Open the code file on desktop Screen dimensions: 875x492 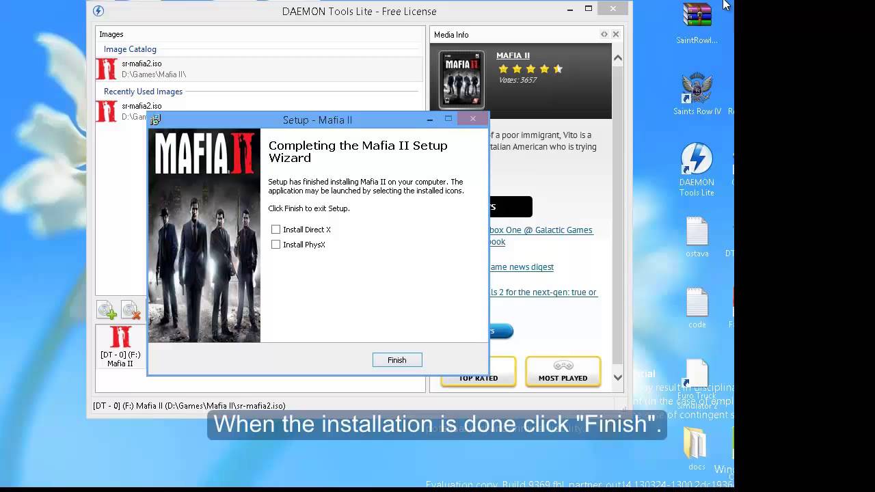[697, 308]
